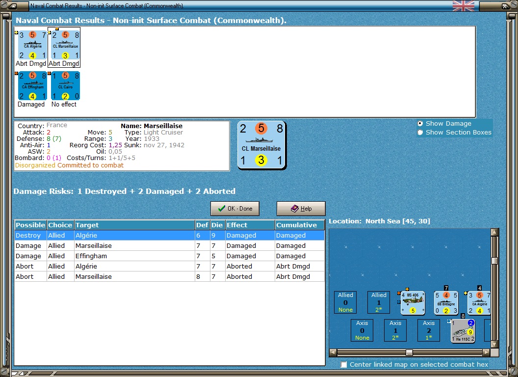Click the BB Bretagne counter on map
The height and width of the screenshot is (377, 518).
coord(446,302)
